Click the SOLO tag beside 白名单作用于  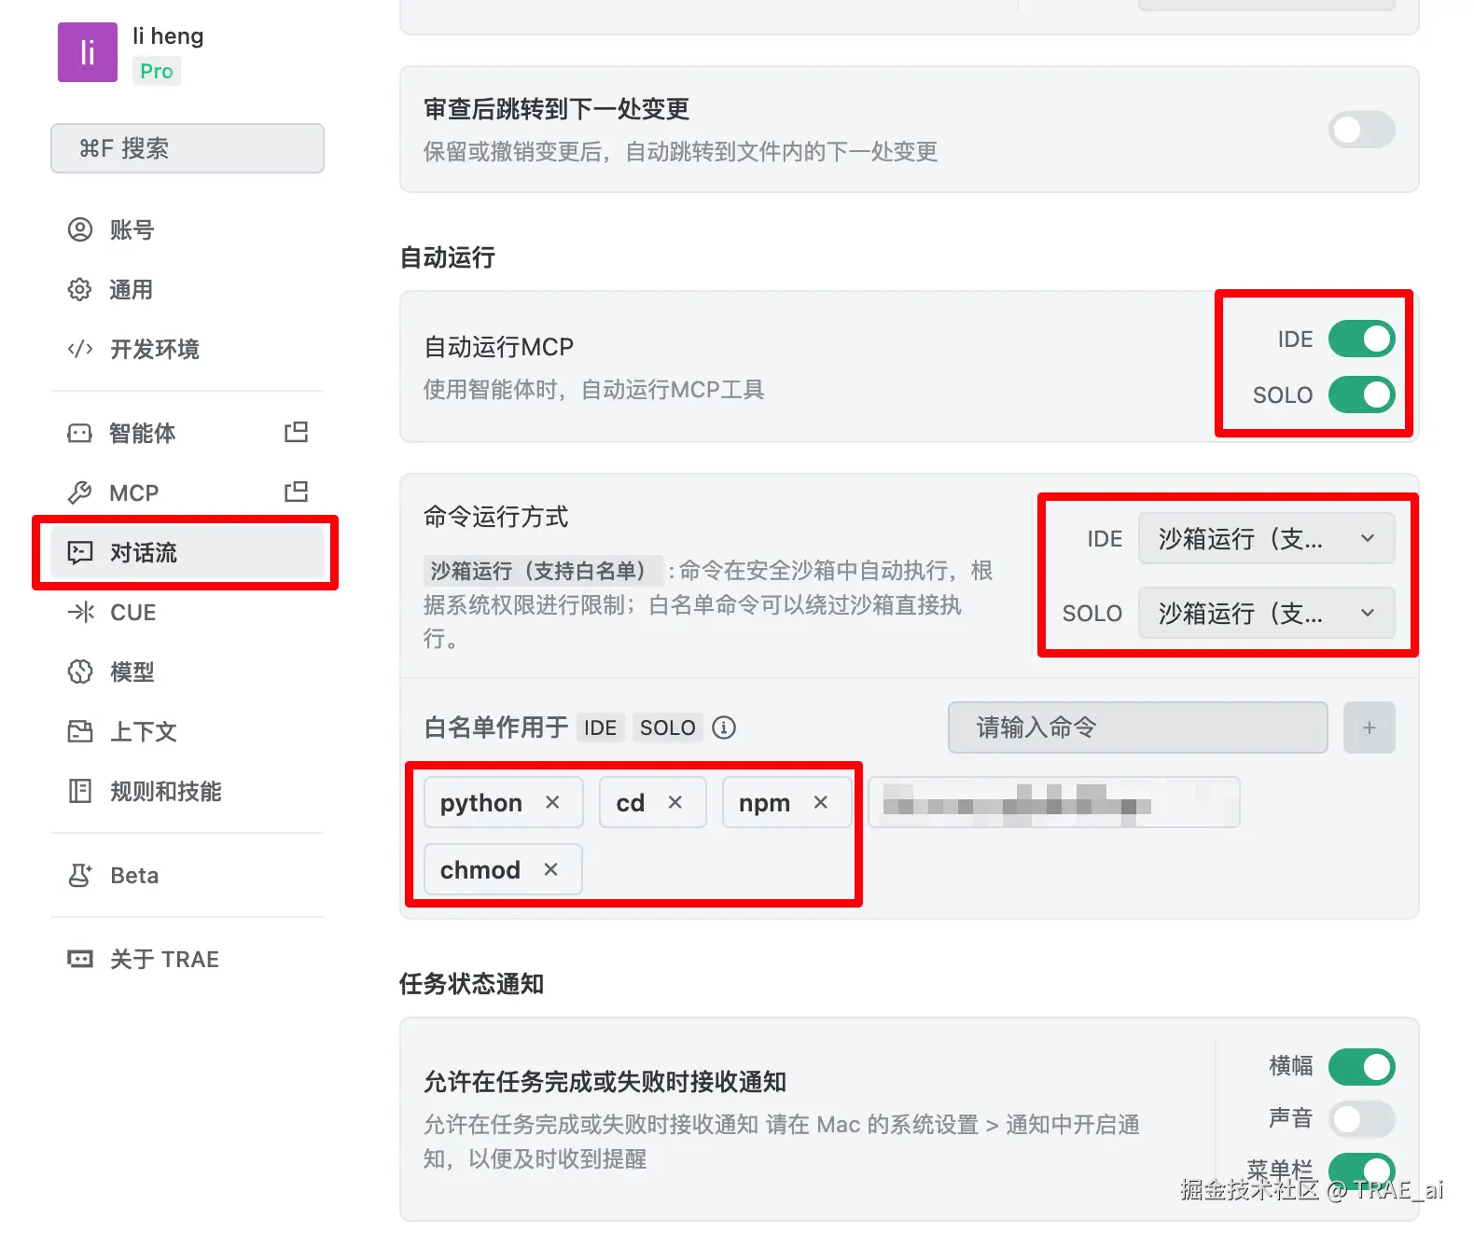(668, 727)
